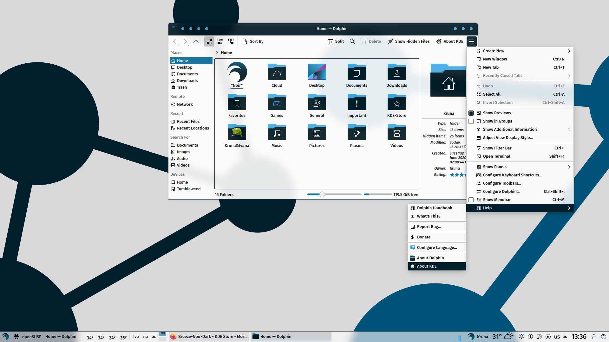The height and width of the screenshot is (342, 609).
Task: Select About KDE in the Help submenu
Action: coord(437,266)
